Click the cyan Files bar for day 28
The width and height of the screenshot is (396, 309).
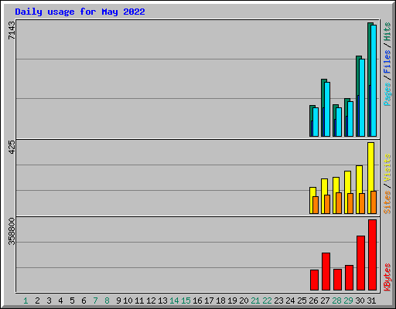[339, 122]
